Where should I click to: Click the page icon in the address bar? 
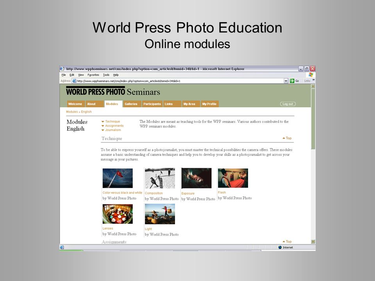(x=74, y=81)
